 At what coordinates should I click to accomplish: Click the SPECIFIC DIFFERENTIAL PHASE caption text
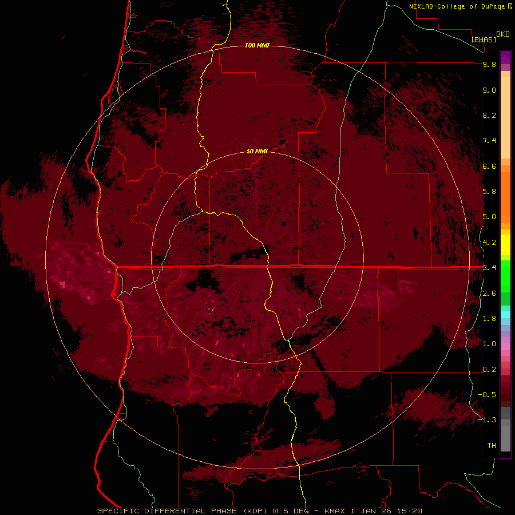(x=167, y=511)
